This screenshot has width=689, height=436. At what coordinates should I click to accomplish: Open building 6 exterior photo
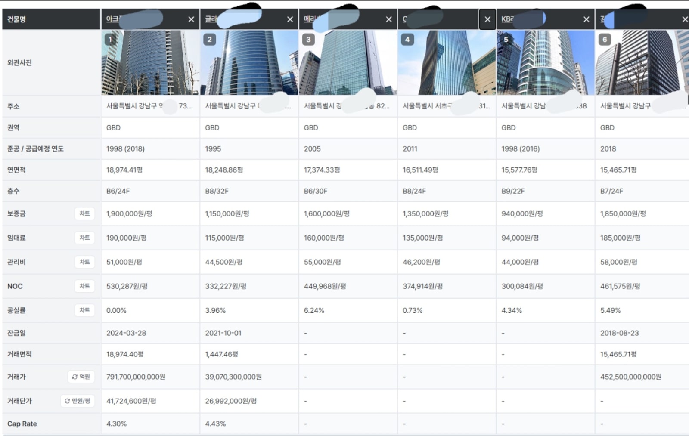(642, 62)
